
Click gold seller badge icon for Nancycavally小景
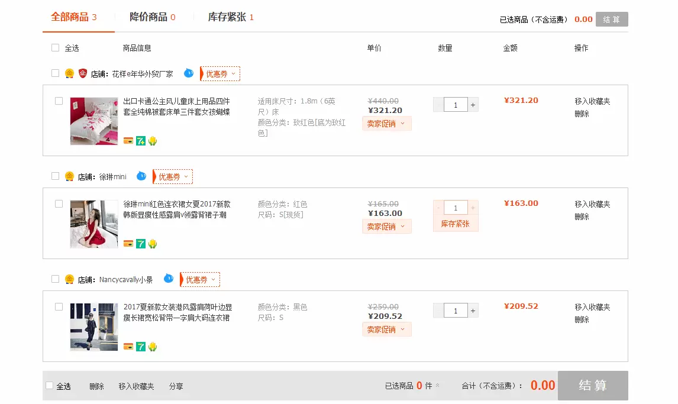(69, 279)
